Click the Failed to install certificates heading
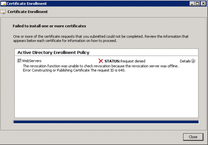This screenshot has width=208, height=145. (x=49, y=26)
